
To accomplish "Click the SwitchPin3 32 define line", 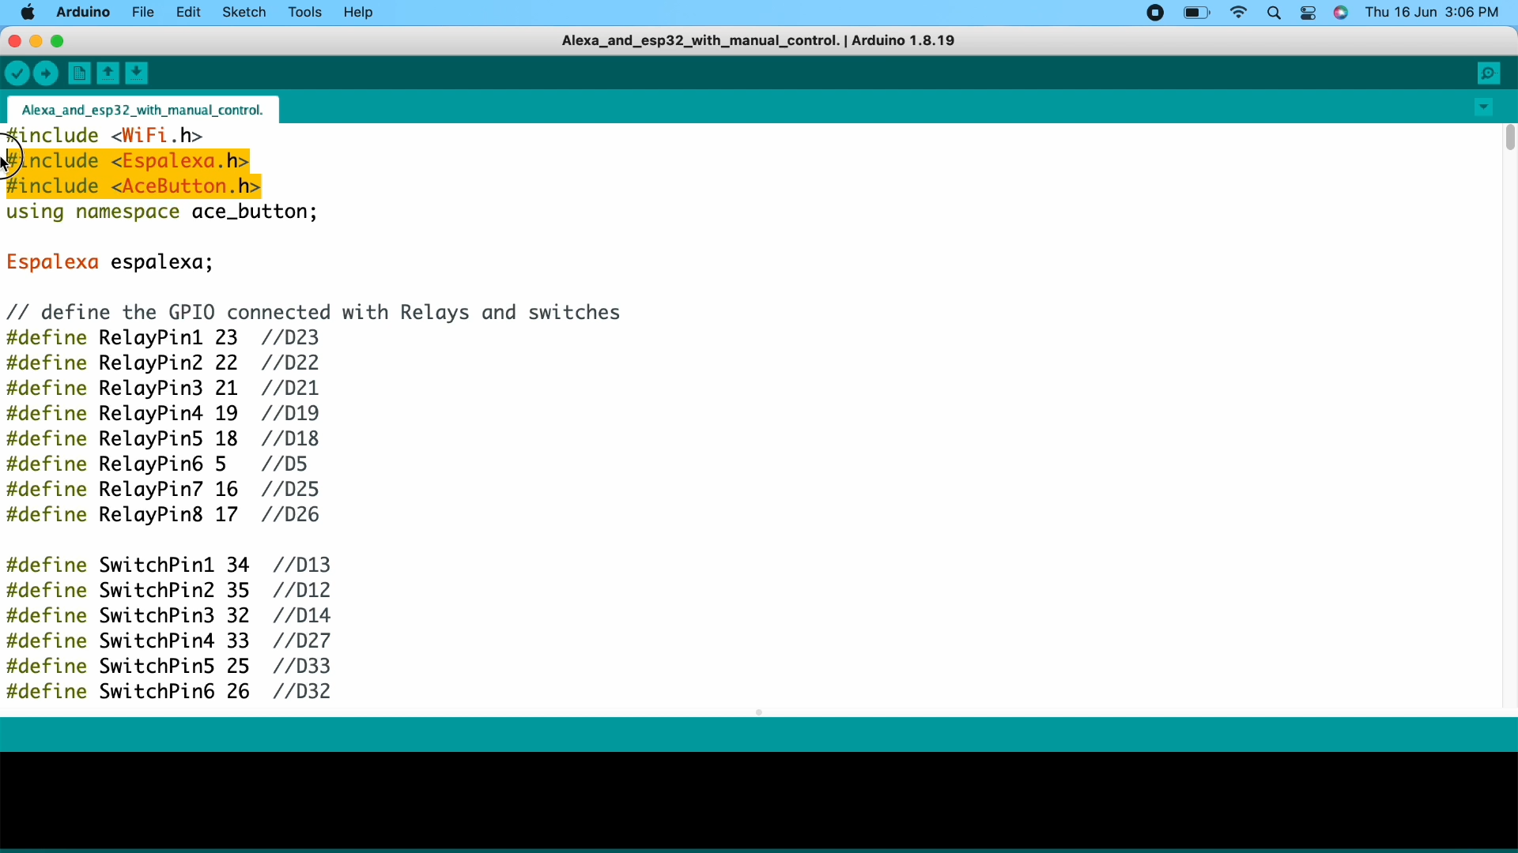I will click(169, 617).
